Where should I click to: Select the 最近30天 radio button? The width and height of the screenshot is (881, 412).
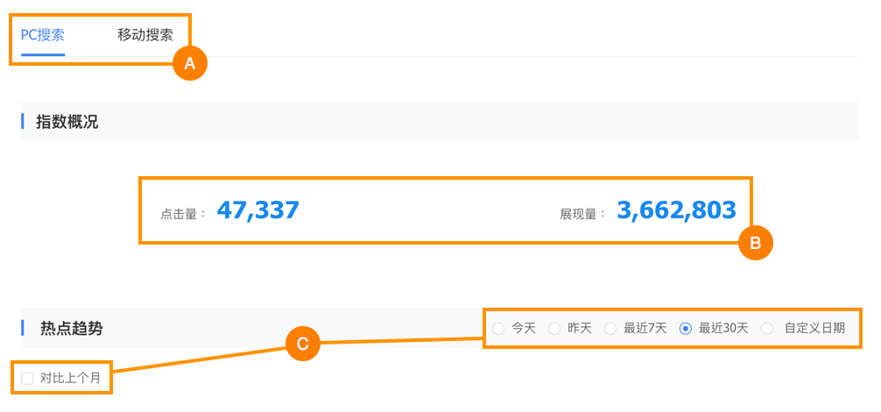(x=686, y=329)
